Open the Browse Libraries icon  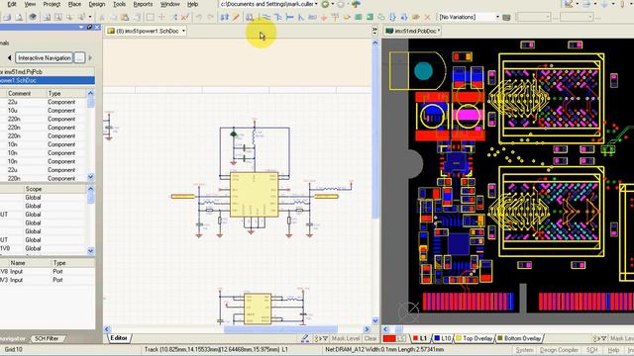click(250, 18)
